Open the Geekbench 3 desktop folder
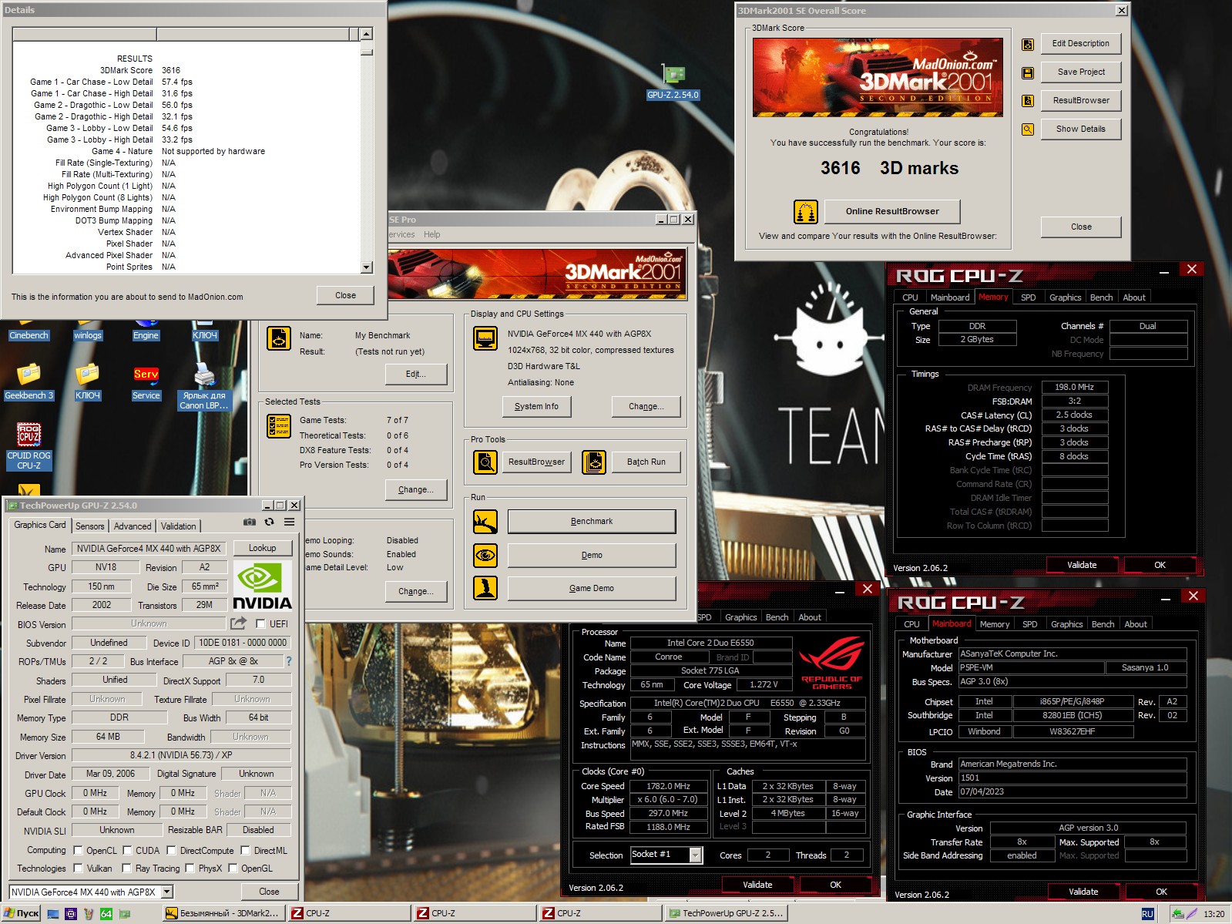This screenshot has height=924, width=1232. [x=29, y=381]
